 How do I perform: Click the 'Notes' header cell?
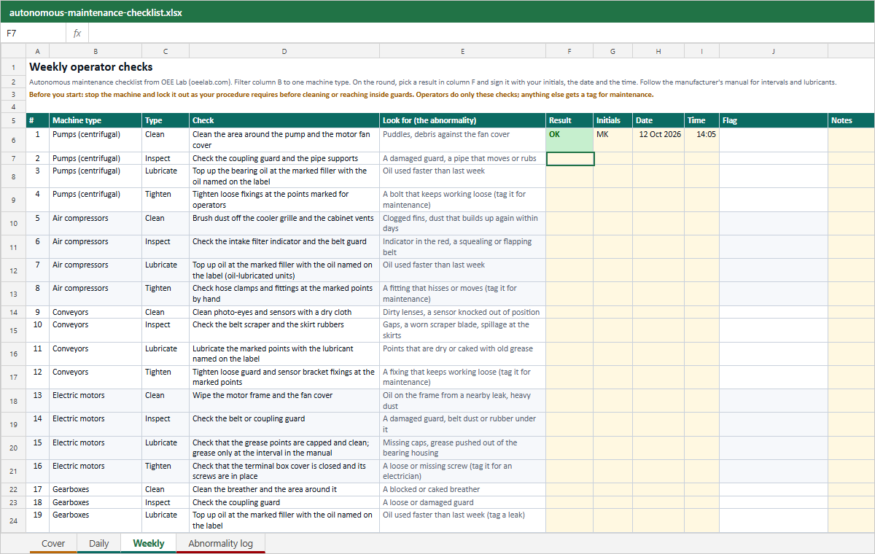[850, 120]
